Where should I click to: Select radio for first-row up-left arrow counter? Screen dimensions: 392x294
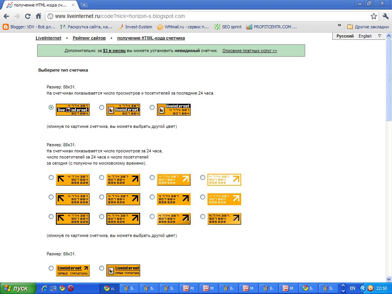51,178
